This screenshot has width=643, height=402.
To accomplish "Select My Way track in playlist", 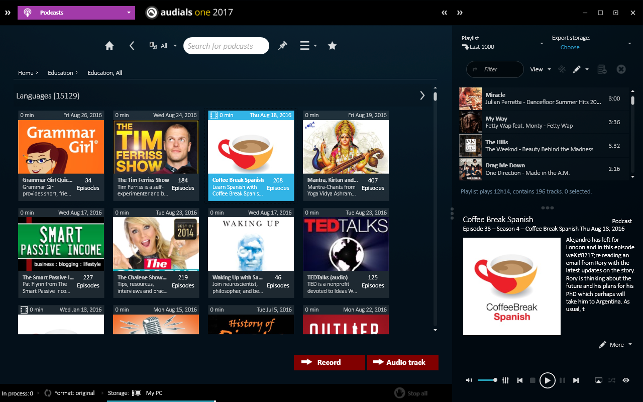I will coord(544,122).
